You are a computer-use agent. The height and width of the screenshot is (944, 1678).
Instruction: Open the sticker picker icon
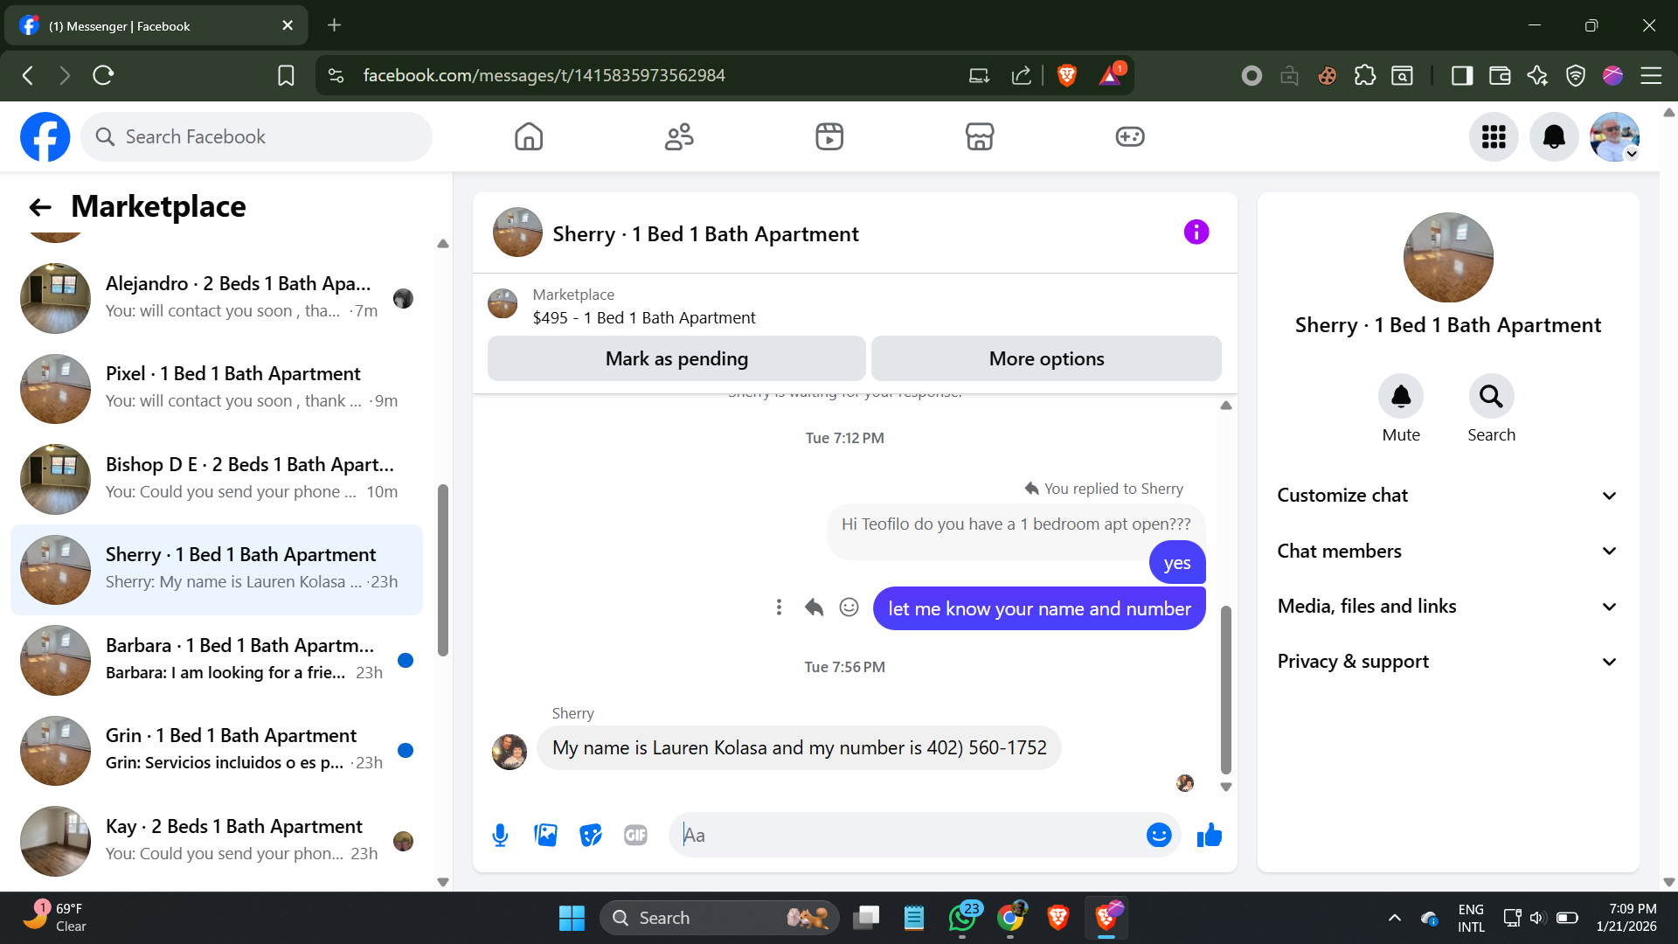click(x=591, y=836)
